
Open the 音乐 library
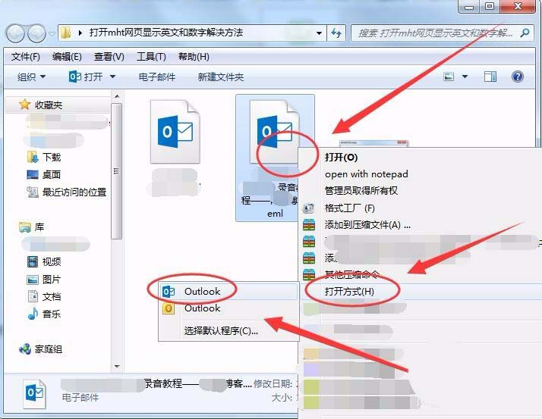[52, 314]
